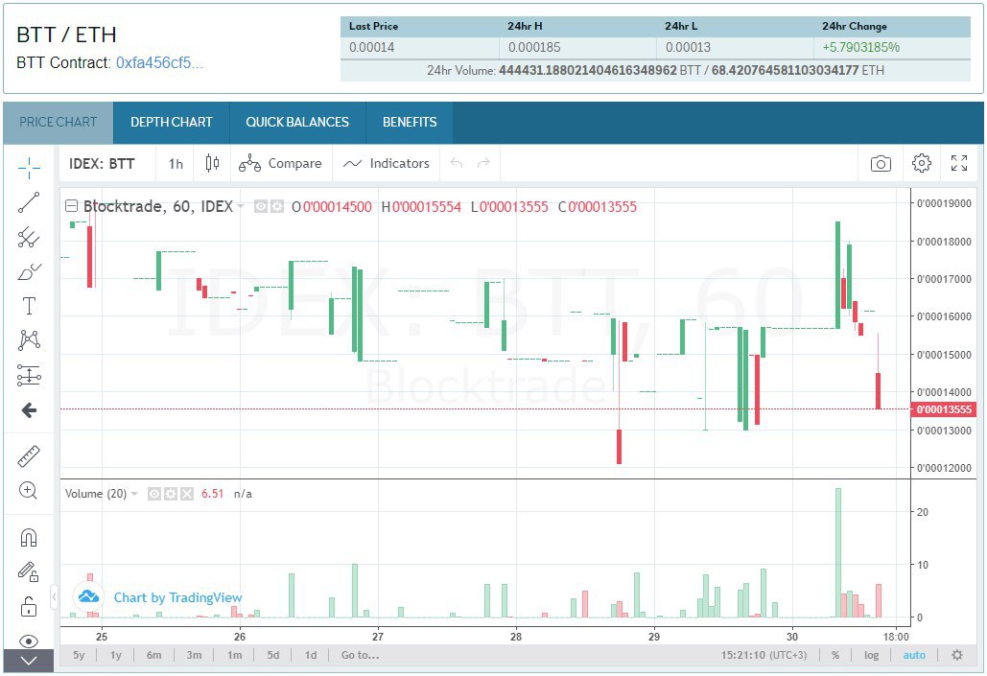Select the pitchfork drawing tool
987x676 pixels.
click(29, 237)
